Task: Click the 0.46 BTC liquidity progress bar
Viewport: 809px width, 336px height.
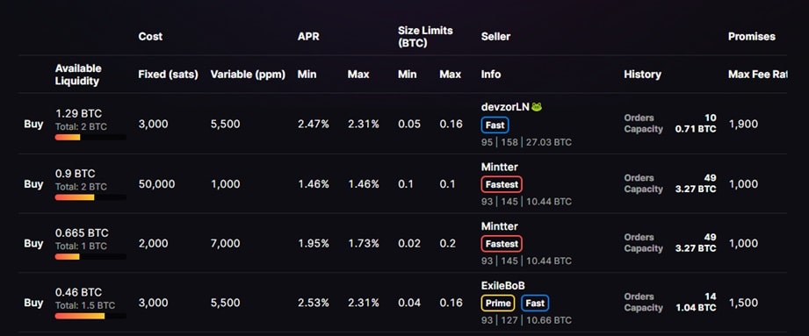Action: tap(90, 316)
